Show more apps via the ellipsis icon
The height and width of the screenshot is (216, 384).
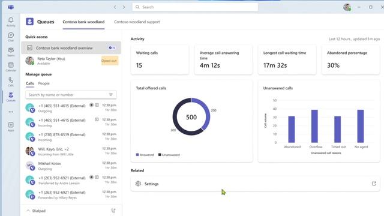point(11,112)
